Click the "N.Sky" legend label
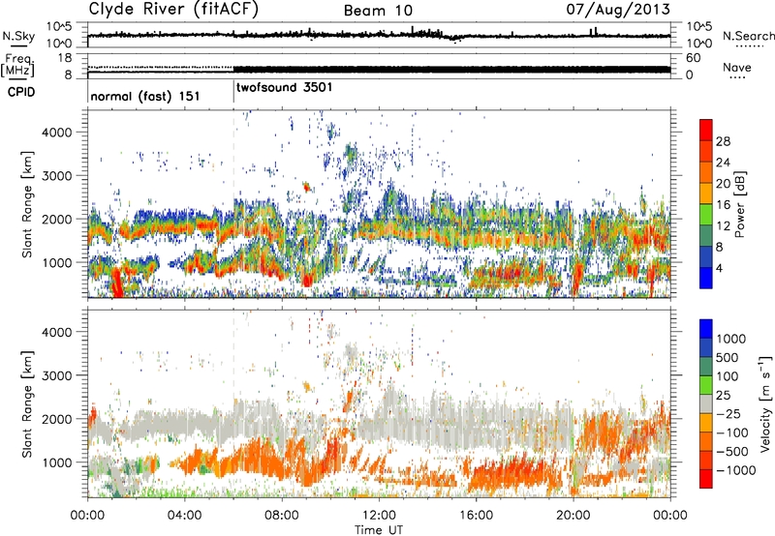The image size is (775, 536). coord(18,36)
